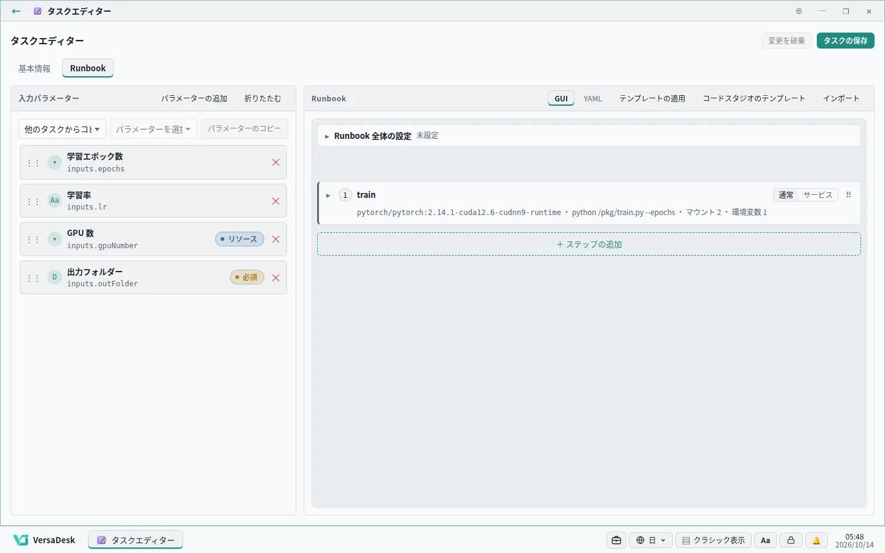The image size is (885, 553).
Task: Click the タスクエディター taskbar button
Action: pos(136,540)
